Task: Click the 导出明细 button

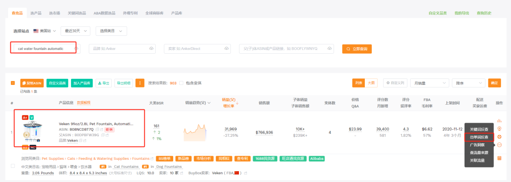Action: (x=123, y=83)
